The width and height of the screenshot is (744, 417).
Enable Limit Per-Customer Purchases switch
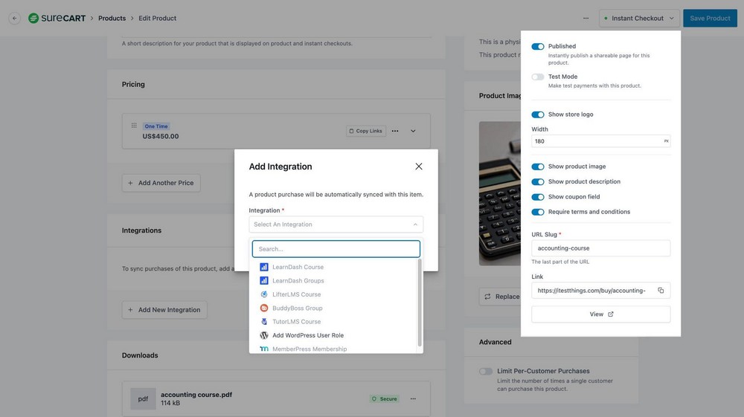click(485, 372)
